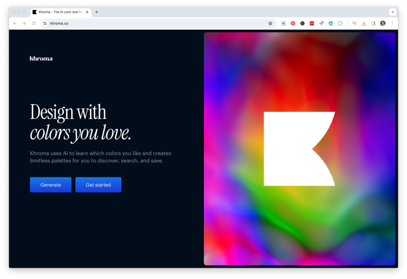Click the browser back arrow
Screen dimensions: 407x279
tap(15, 23)
